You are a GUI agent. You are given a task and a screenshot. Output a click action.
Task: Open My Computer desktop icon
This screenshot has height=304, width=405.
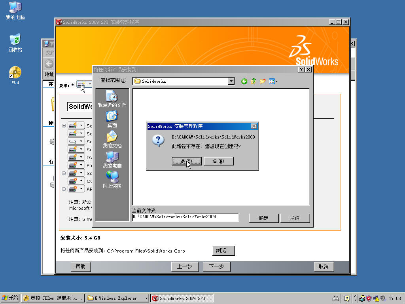15,11
